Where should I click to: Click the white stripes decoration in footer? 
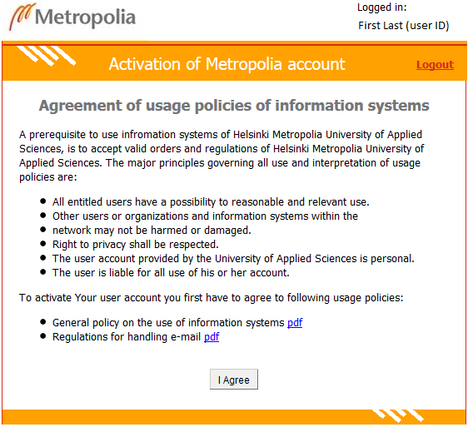point(397,415)
